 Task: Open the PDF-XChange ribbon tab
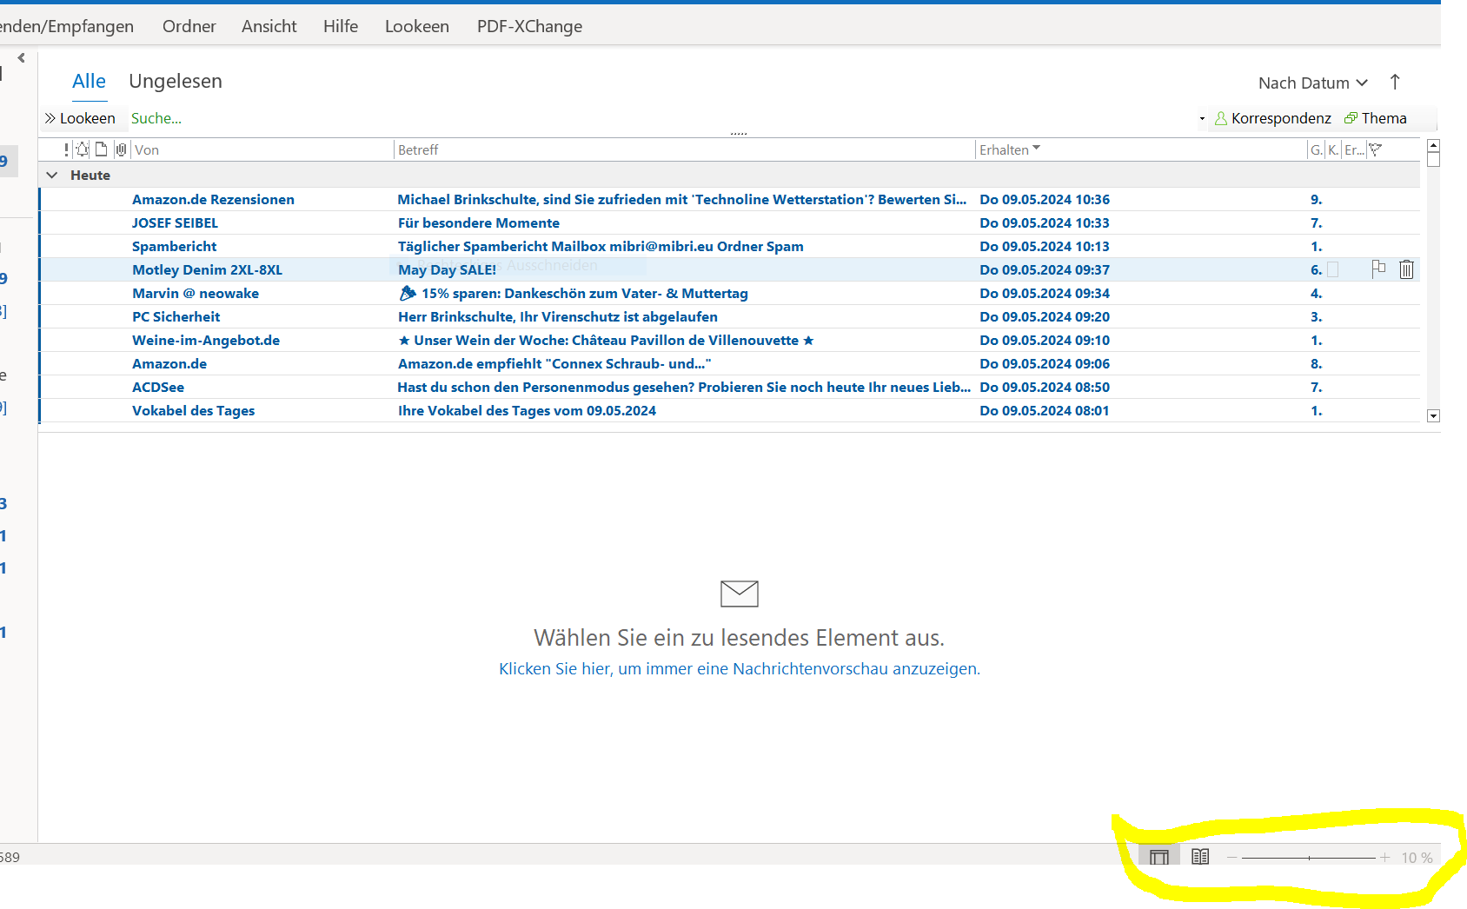(529, 26)
